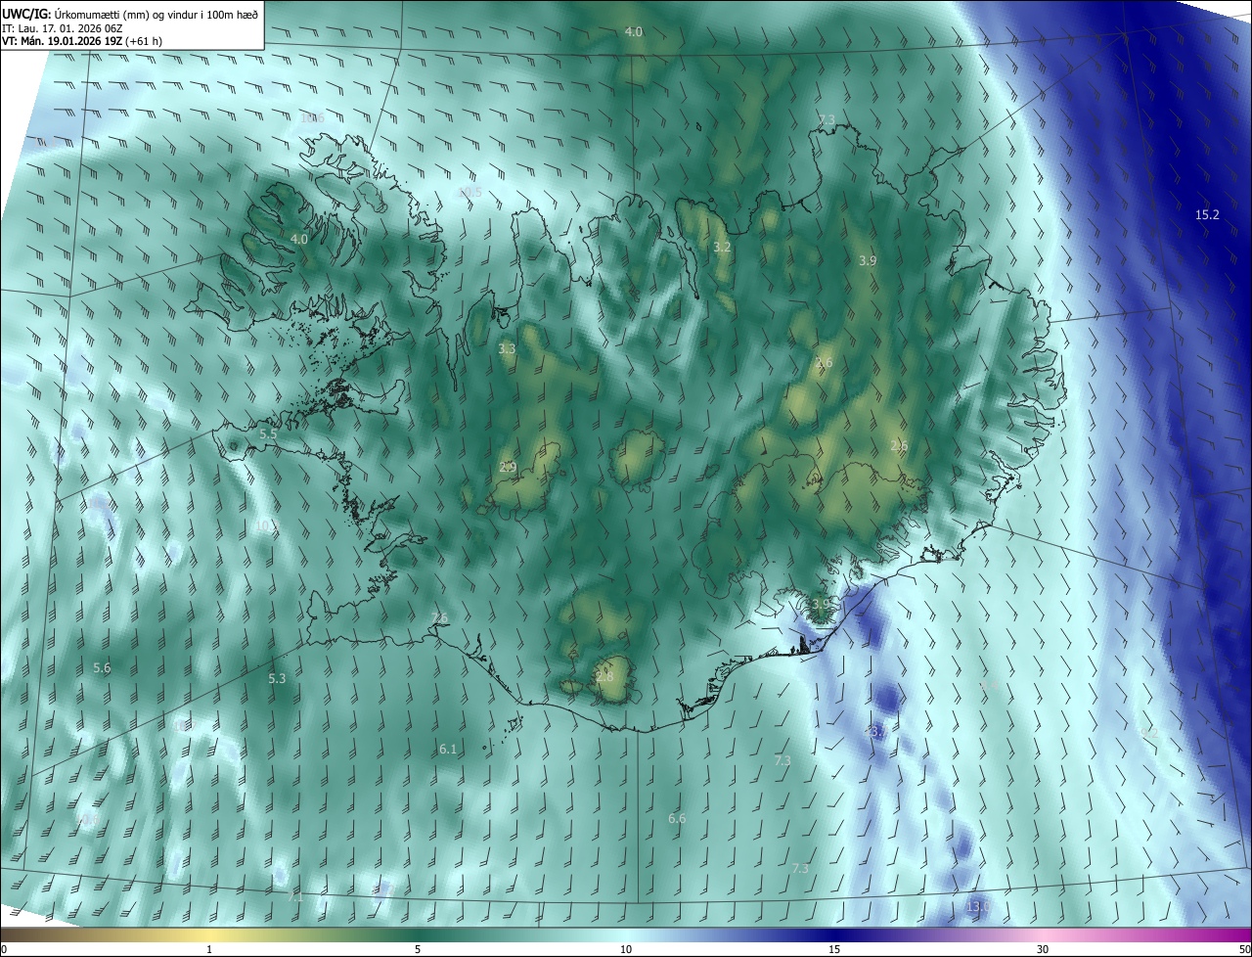Viewport: 1252px width, 957px height.
Task: Click the 15.2 precipitation value label
Action: point(1207,214)
